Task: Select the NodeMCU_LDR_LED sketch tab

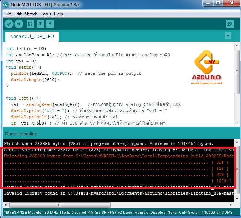Action: (x=32, y=37)
